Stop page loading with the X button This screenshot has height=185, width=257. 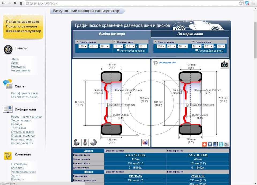[x=15, y=3]
